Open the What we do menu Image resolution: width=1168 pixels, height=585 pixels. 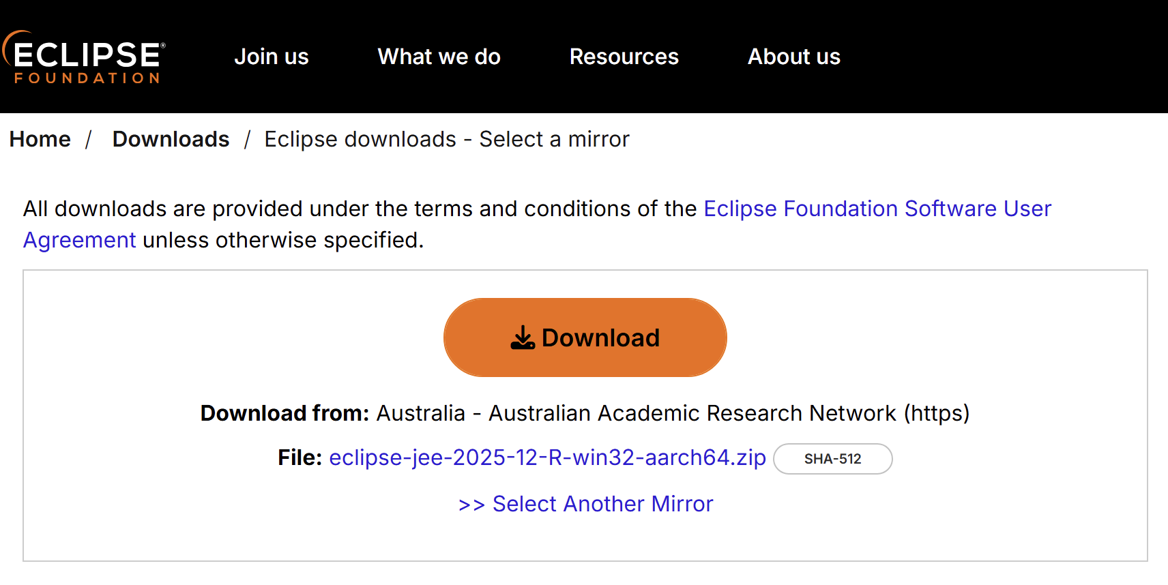[439, 57]
